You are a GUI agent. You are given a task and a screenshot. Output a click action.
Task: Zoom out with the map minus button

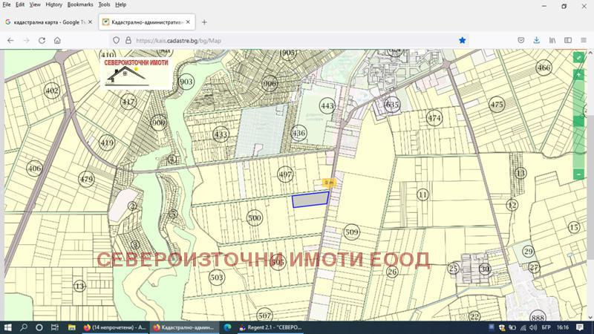coord(579,174)
